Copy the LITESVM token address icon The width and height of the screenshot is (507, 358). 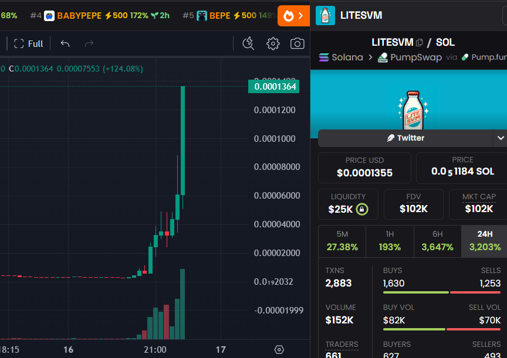click(x=420, y=42)
